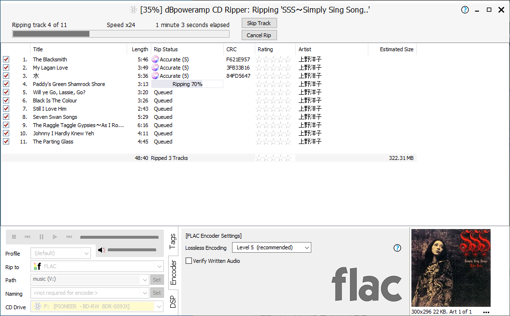Switch to the DSP tab
Screen dimensions: 510x316
(x=173, y=302)
